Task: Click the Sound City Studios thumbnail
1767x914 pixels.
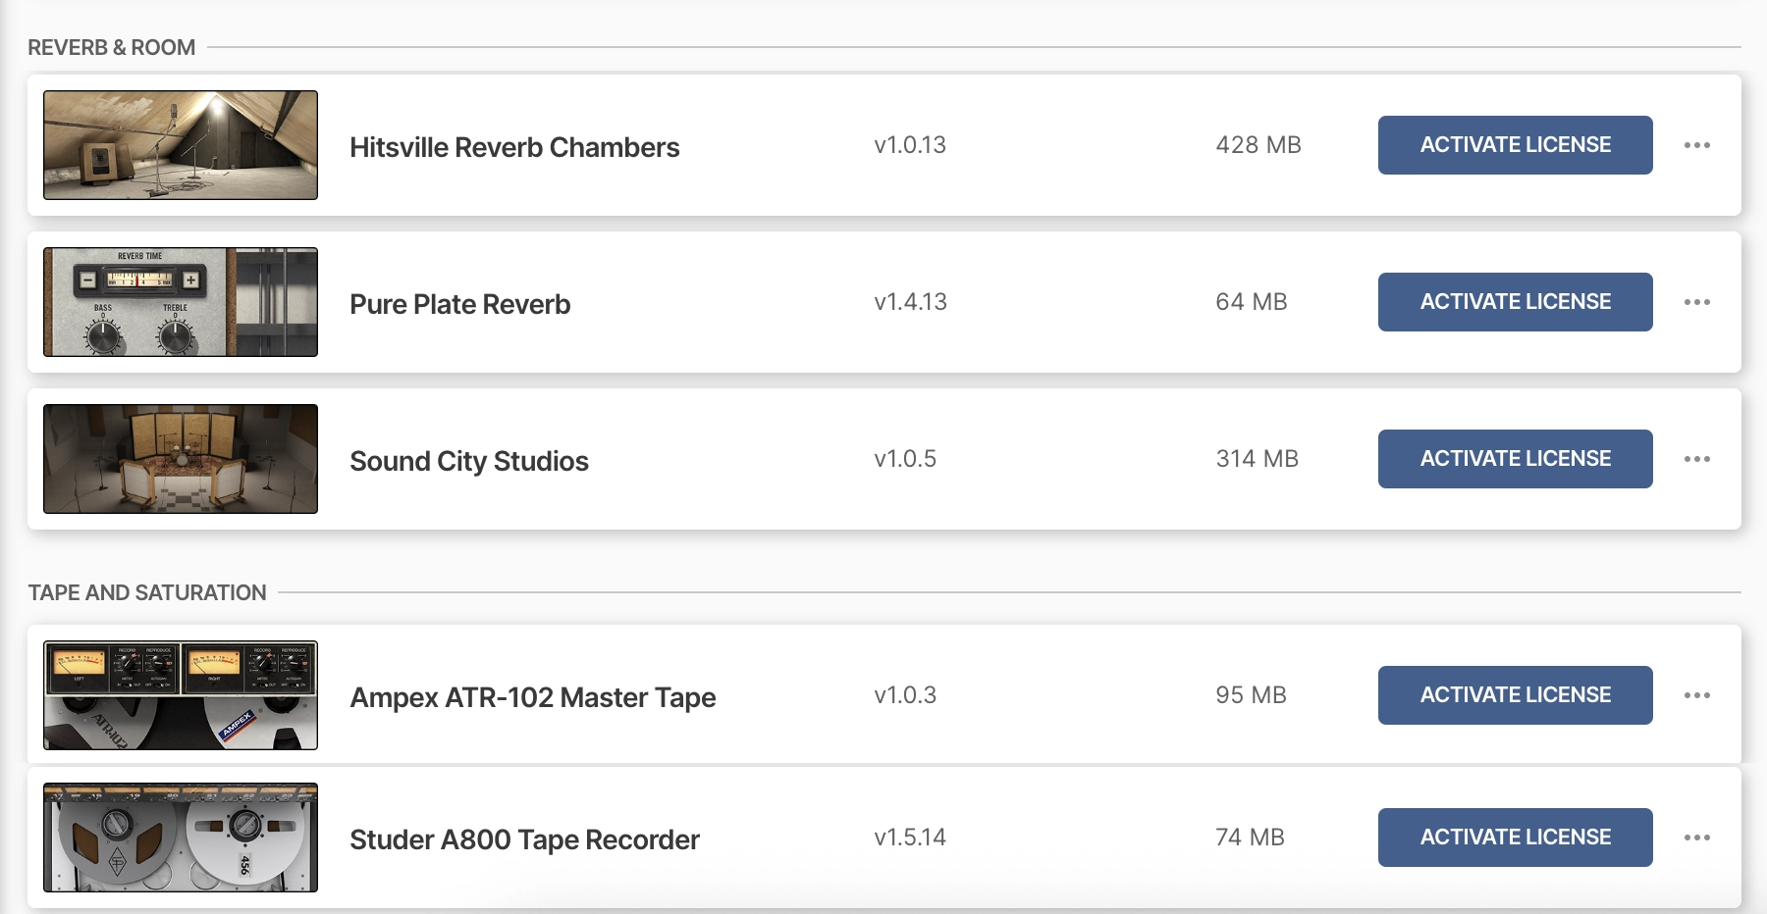Action: coord(181,459)
